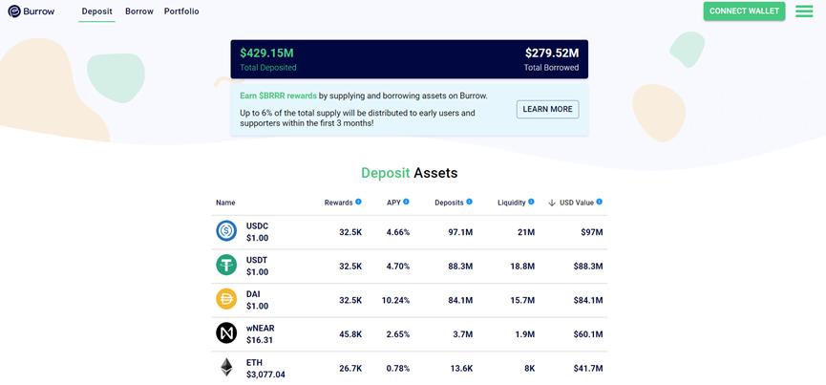Toggle USD Value sort arrow

click(552, 203)
